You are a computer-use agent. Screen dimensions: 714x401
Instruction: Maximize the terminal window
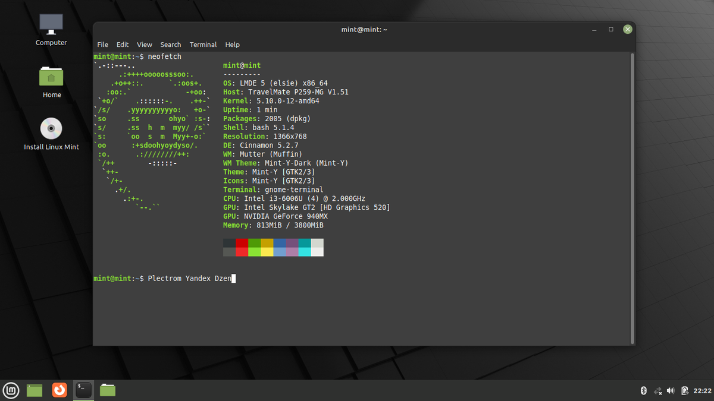(611, 29)
